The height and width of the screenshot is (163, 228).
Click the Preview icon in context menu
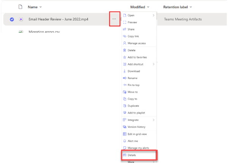pyautogui.click(x=125, y=22)
